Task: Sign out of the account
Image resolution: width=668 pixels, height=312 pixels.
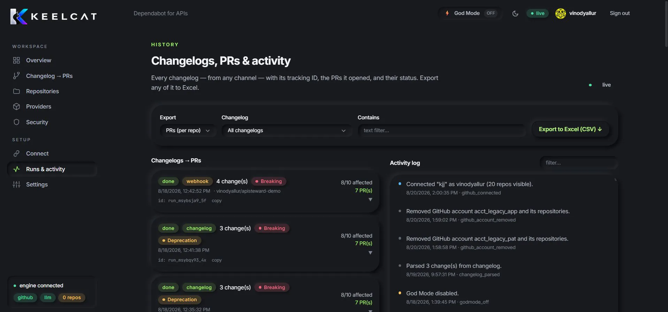Action: tap(620, 13)
